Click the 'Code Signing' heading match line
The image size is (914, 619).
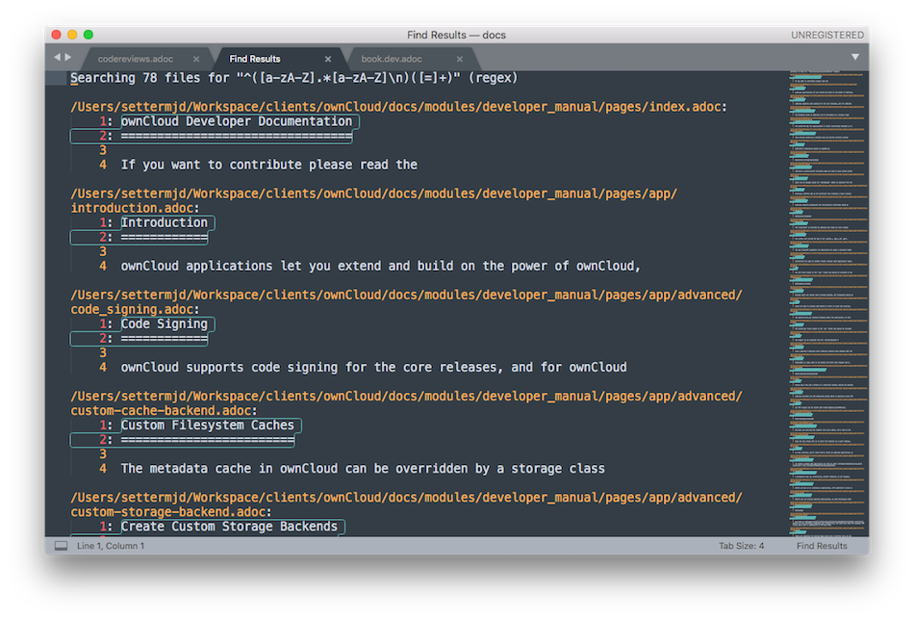pos(165,323)
